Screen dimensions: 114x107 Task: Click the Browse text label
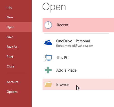(x=62, y=85)
